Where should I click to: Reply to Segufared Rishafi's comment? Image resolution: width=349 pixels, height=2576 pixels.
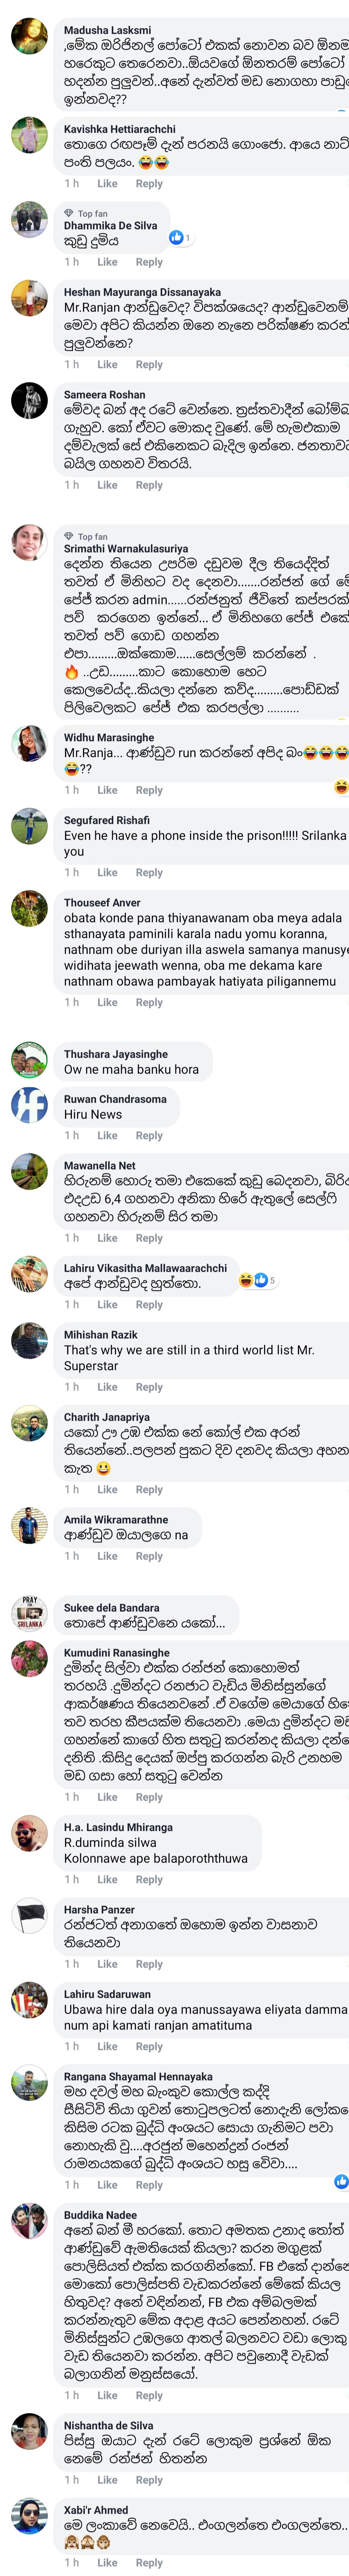(149, 873)
